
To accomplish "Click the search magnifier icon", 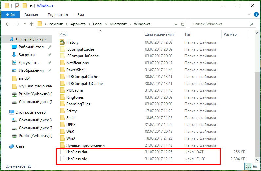I will 251,24.
